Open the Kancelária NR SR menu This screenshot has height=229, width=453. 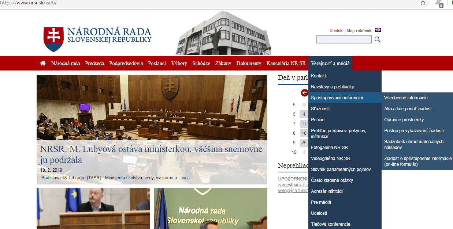point(286,63)
